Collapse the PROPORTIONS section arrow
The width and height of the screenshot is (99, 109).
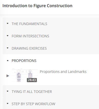tap(8, 61)
